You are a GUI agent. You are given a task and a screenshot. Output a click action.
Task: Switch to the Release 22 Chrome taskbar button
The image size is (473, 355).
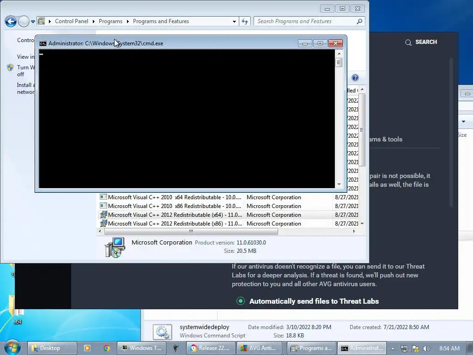pyautogui.click(x=210, y=348)
